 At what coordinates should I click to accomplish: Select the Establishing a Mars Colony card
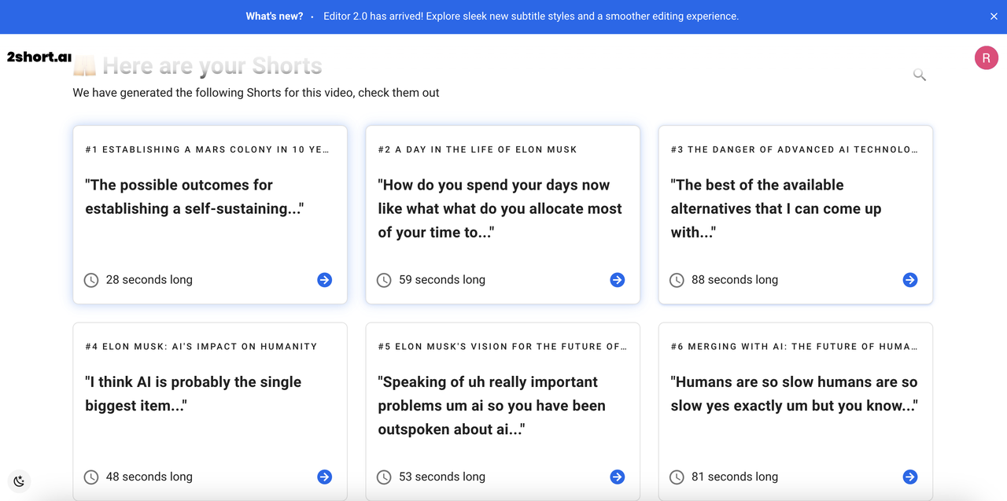(210, 214)
